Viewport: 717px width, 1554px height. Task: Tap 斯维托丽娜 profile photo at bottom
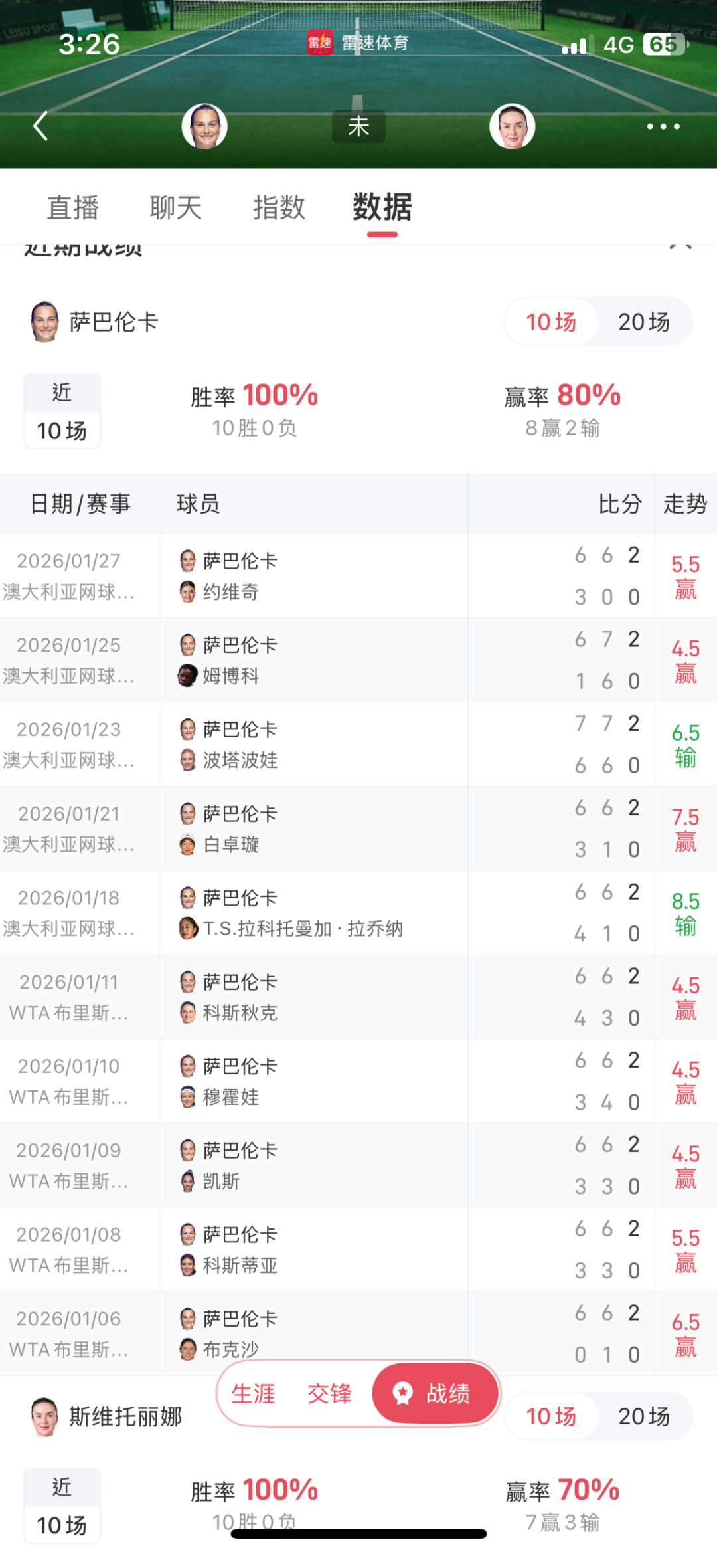(x=44, y=1416)
